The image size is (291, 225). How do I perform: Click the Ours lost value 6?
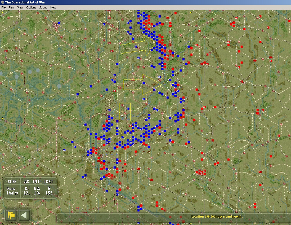click(x=49, y=188)
